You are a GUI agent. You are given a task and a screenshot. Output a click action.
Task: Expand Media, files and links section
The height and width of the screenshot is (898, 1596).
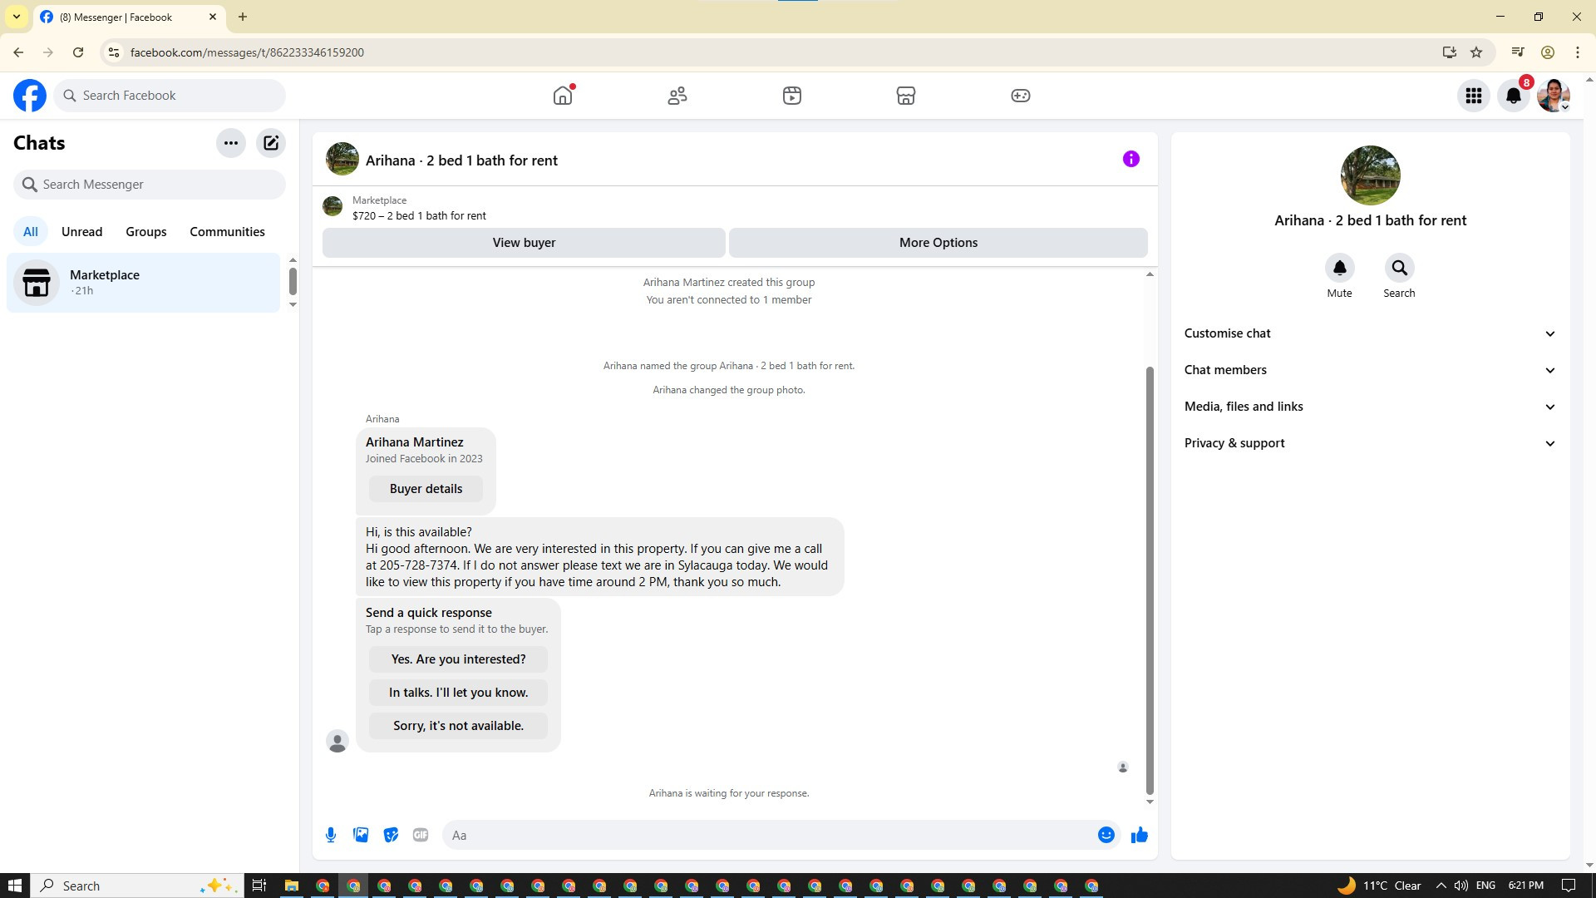click(1370, 407)
